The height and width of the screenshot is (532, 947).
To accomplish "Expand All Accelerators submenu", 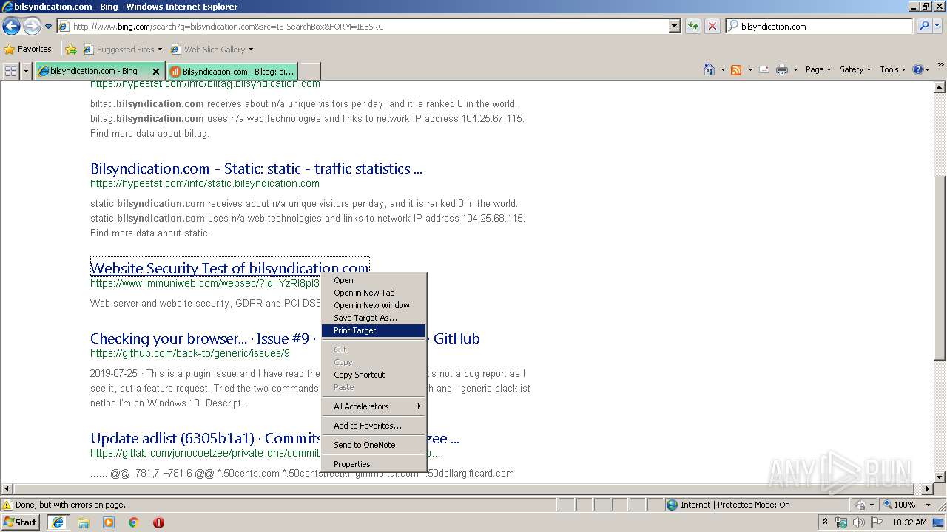I will click(374, 406).
